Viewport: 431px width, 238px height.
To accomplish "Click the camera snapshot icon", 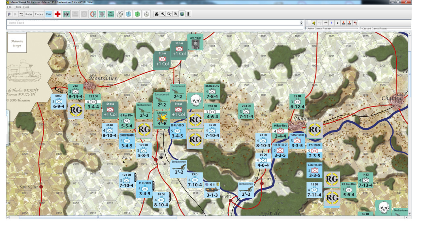I will click(157, 14).
